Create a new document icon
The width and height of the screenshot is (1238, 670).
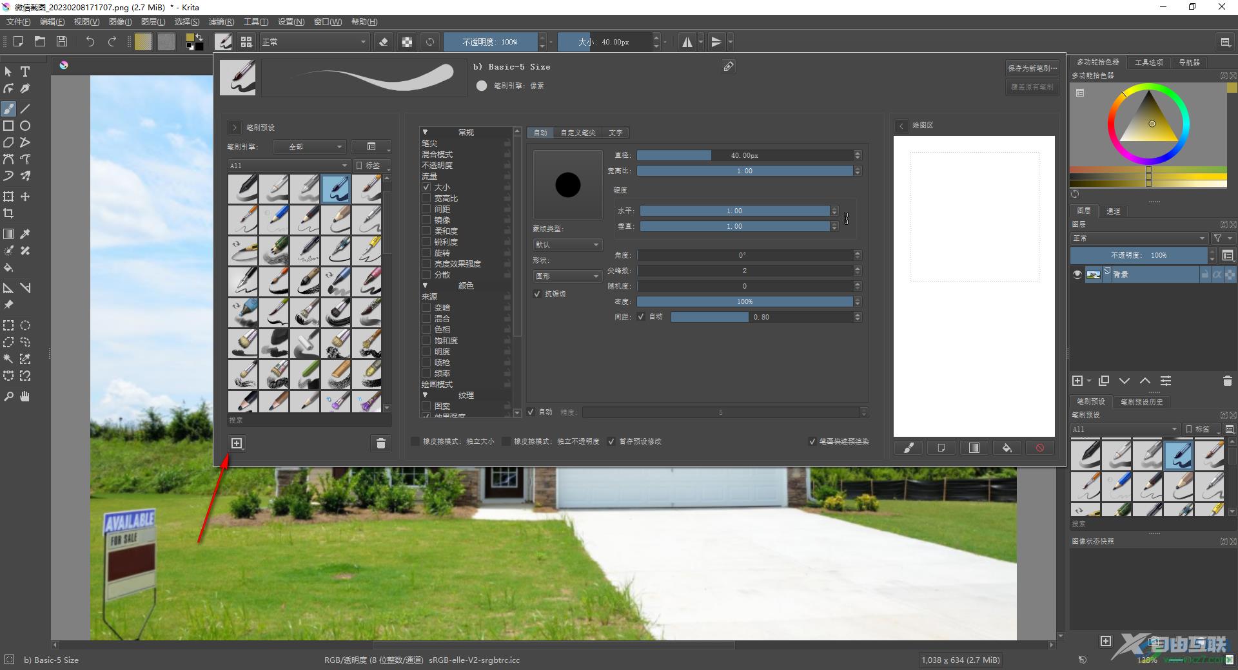pos(18,42)
